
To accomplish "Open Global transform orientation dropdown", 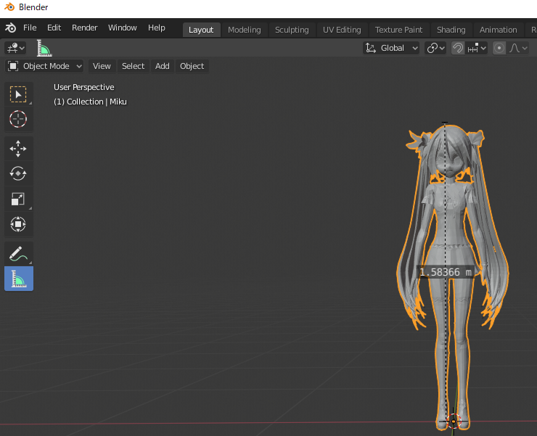I will 392,48.
